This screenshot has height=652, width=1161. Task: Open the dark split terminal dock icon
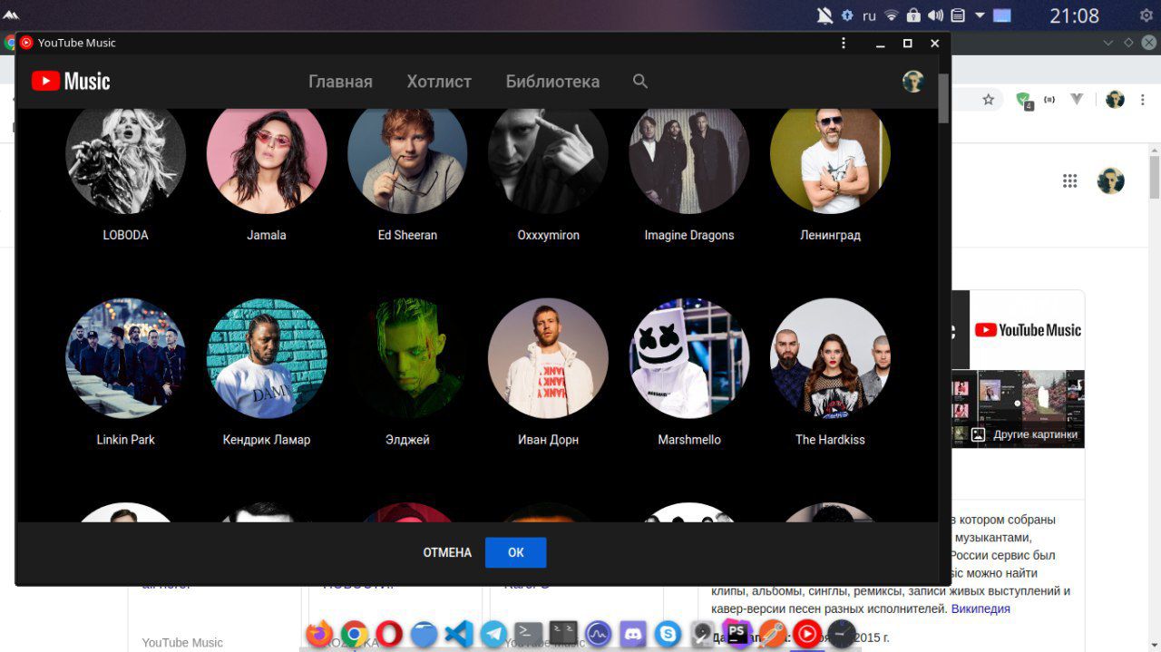(x=563, y=632)
